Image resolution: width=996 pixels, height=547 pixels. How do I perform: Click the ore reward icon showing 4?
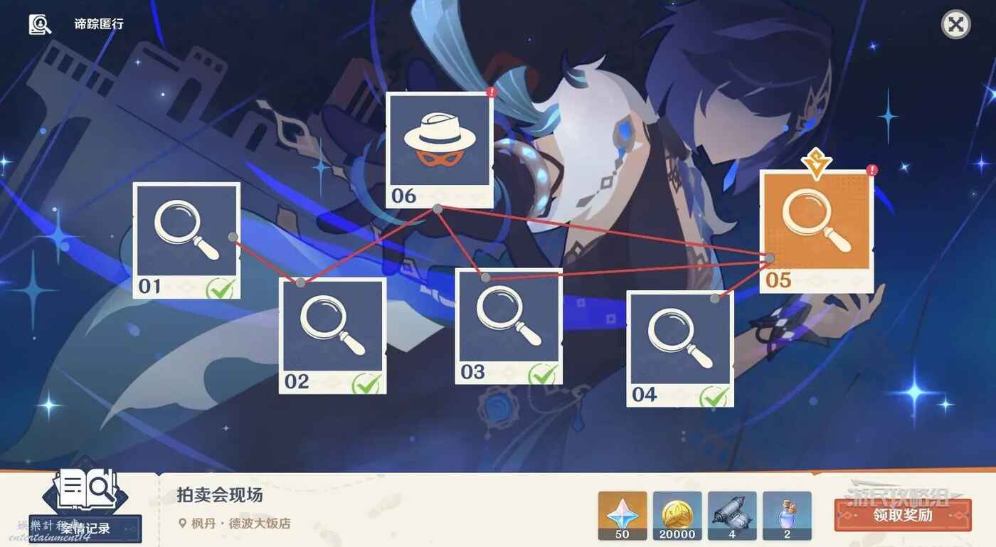pyautogui.click(x=732, y=515)
